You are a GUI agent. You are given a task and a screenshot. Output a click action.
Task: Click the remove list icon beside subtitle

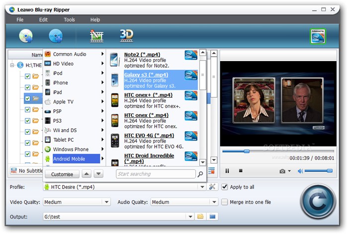[x=211, y=170]
